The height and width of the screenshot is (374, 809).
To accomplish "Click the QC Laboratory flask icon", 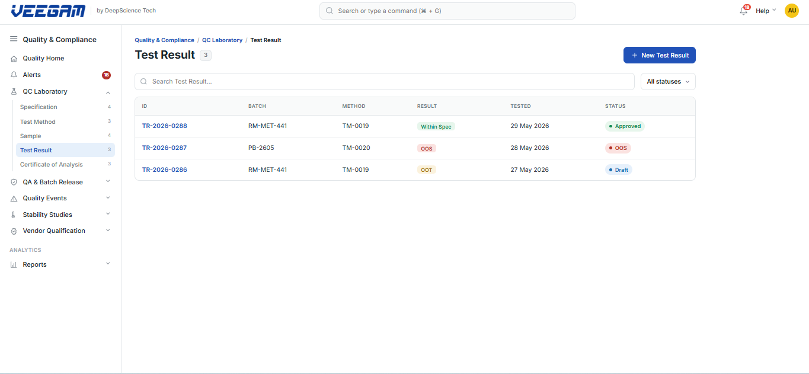I will tap(14, 92).
